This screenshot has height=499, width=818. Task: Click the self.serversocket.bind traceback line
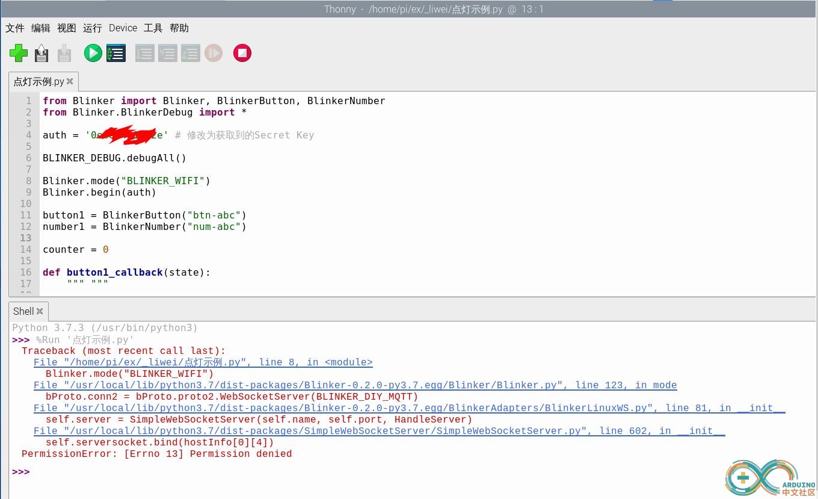pyautogui.click(x=159, y=442)
